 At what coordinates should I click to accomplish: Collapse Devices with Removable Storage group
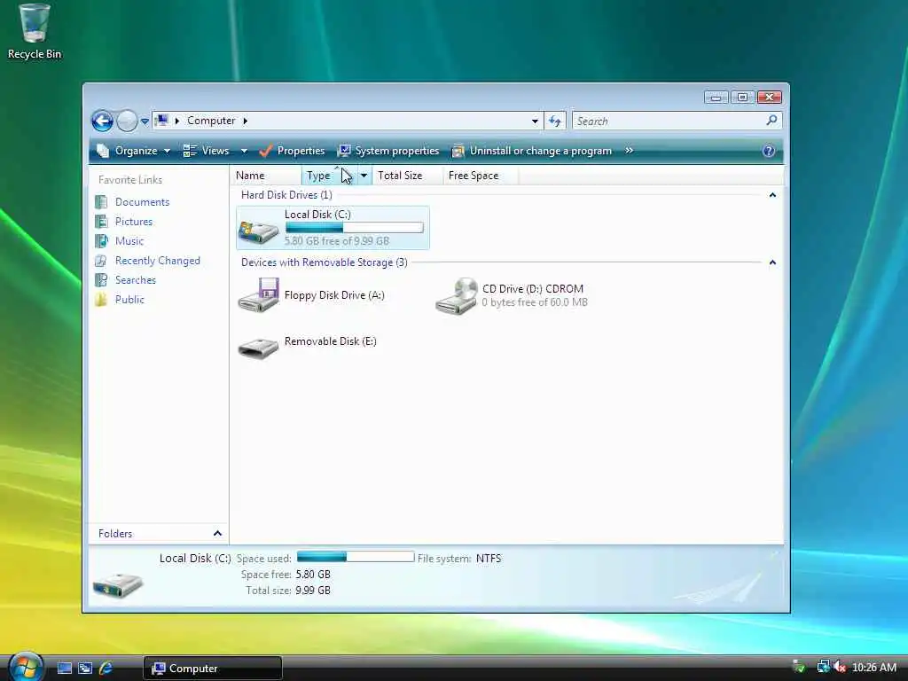coord(772,262)
